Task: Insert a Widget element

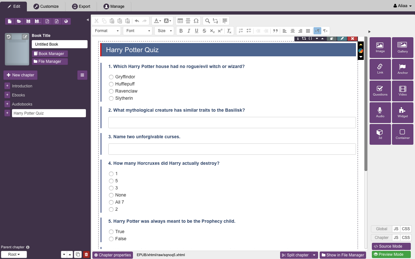Action: tap(402, 112)
